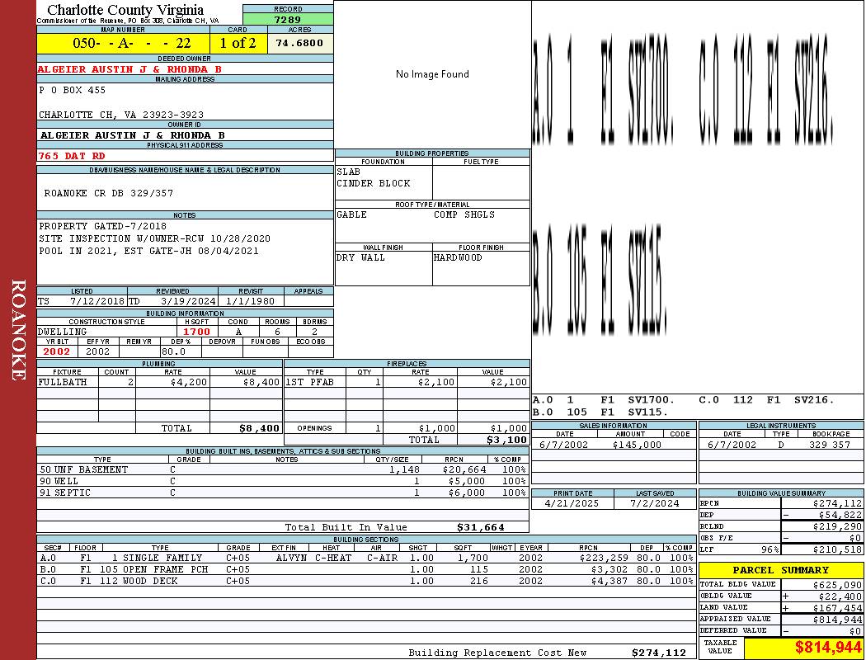This screenshot has width=866, height=660.
Task: Click roof type GABLE
Action: [352, 214]
